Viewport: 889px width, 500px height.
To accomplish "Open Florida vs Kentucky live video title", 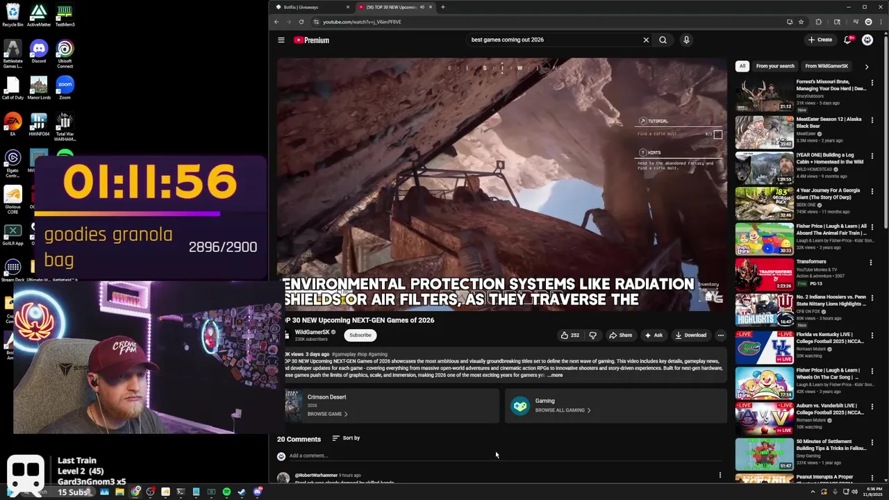I will click(x=830, y=337).
